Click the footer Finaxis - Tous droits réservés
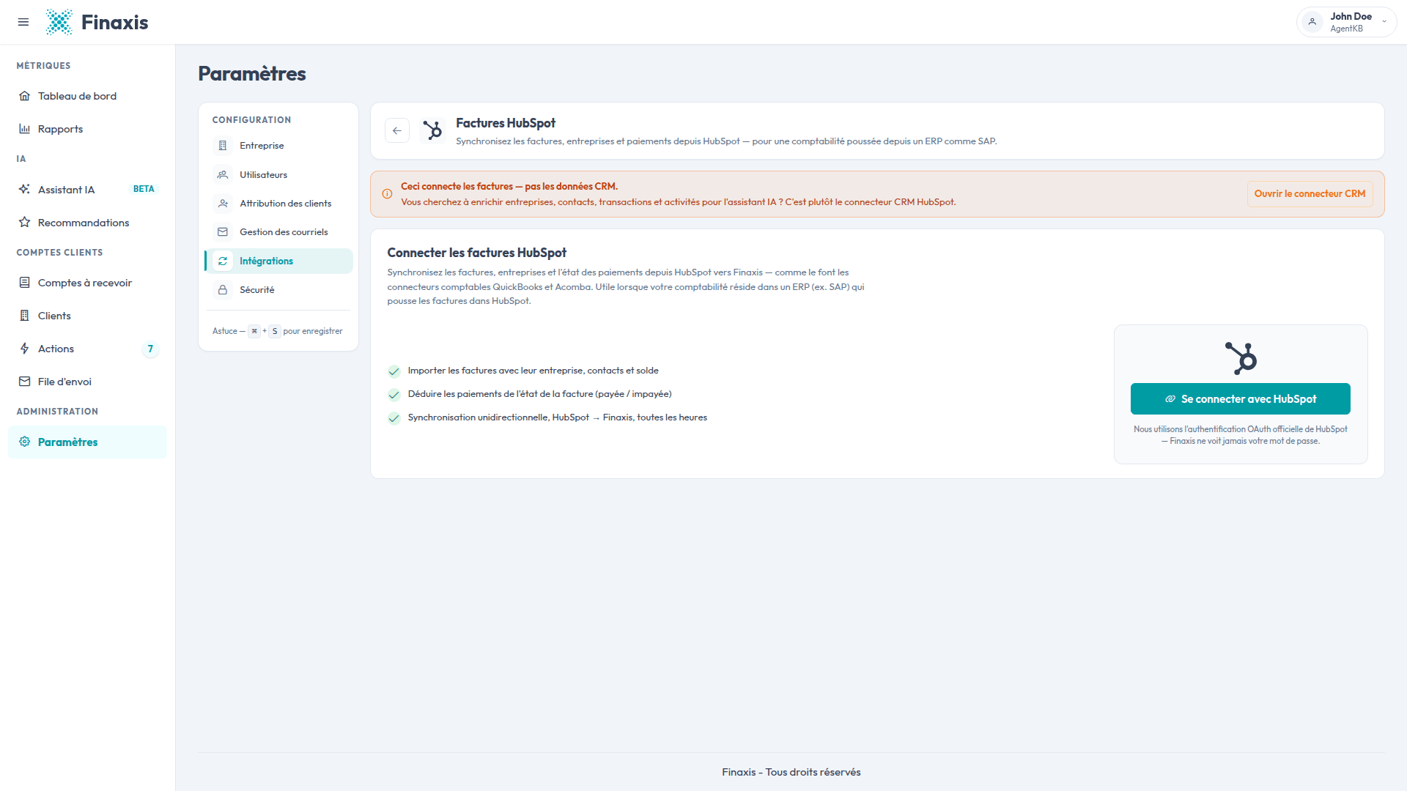 pos(791,772)
